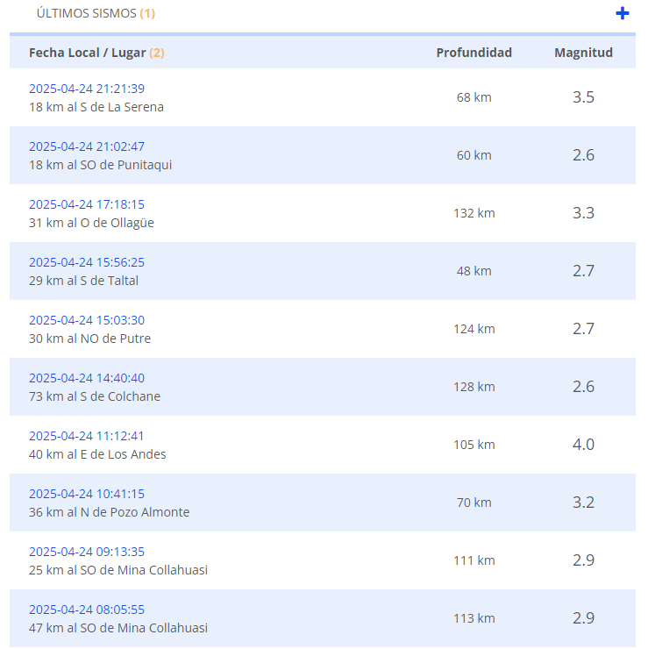View the 2025-04-24 11:12:41 earthquake details

87,436
